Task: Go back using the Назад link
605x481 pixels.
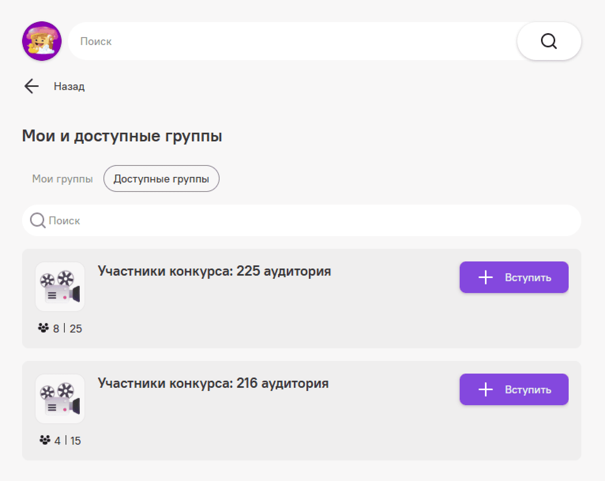Action: click(x=69, y=86)
